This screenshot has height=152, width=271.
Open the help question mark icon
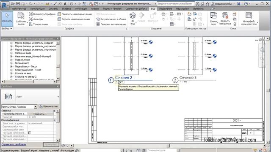[246, 4]
